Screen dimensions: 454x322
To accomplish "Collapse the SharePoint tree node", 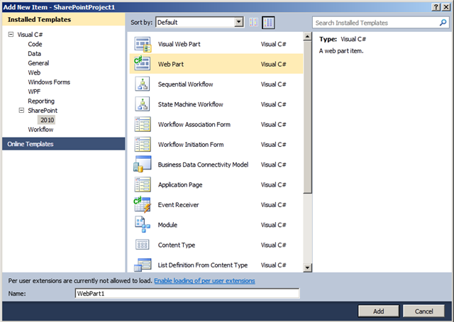I will (21, 111).
